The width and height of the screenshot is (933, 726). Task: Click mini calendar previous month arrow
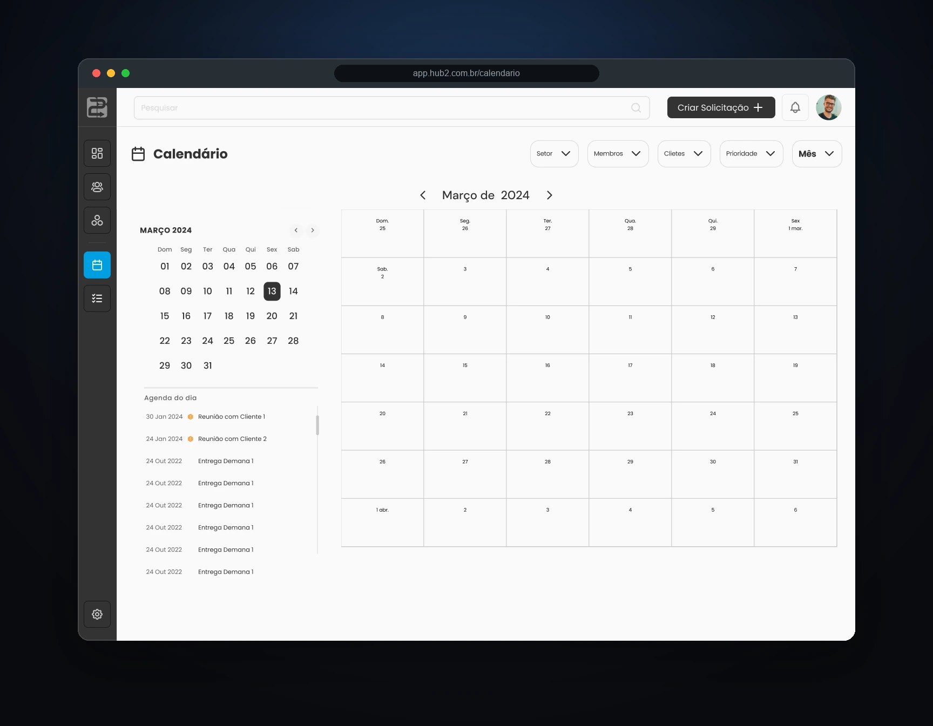click(x=296, y=230)
